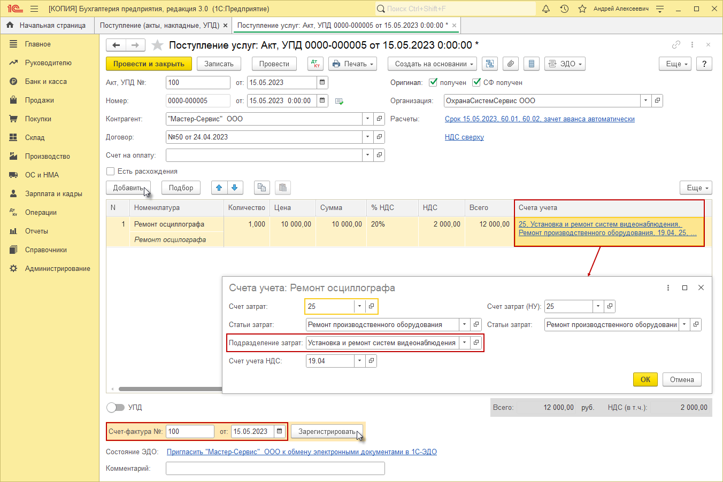Open Банк и касса section
The height and width of the screenshot is (482, 723).
[46, 81]
